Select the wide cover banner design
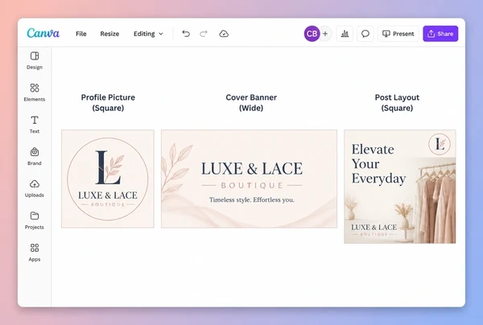This screenshot has width=483, height=325. pos(249,179)
